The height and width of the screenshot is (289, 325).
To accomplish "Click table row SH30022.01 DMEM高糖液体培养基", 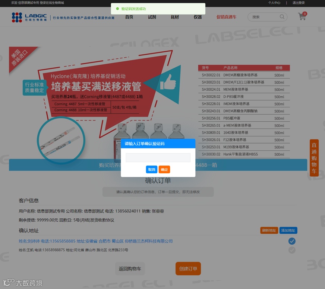I will [x=244, y=75].
